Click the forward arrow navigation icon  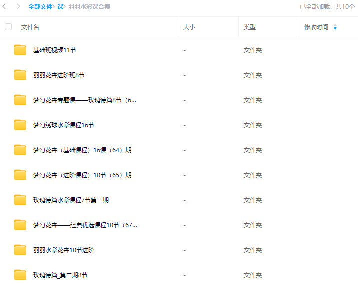point(19,7)
